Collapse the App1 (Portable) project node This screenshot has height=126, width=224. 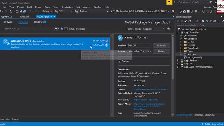[x=178, y=33]
